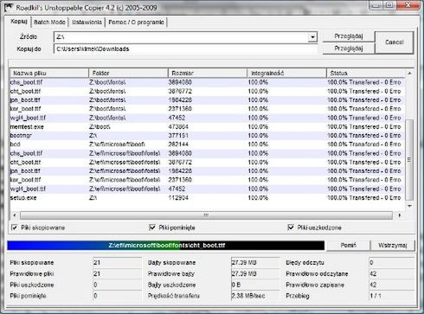Click Przeglądaj next to Kopiuj do
The width and height of the screenshot is (424, 314).
pyautogui.click(x=349, y=48)
